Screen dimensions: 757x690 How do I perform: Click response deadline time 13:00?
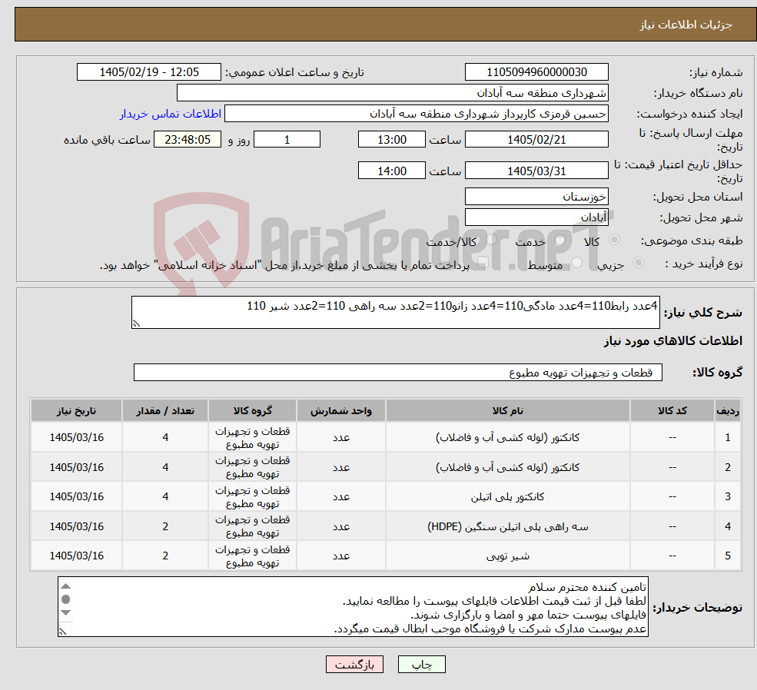[x=391, y=139]
